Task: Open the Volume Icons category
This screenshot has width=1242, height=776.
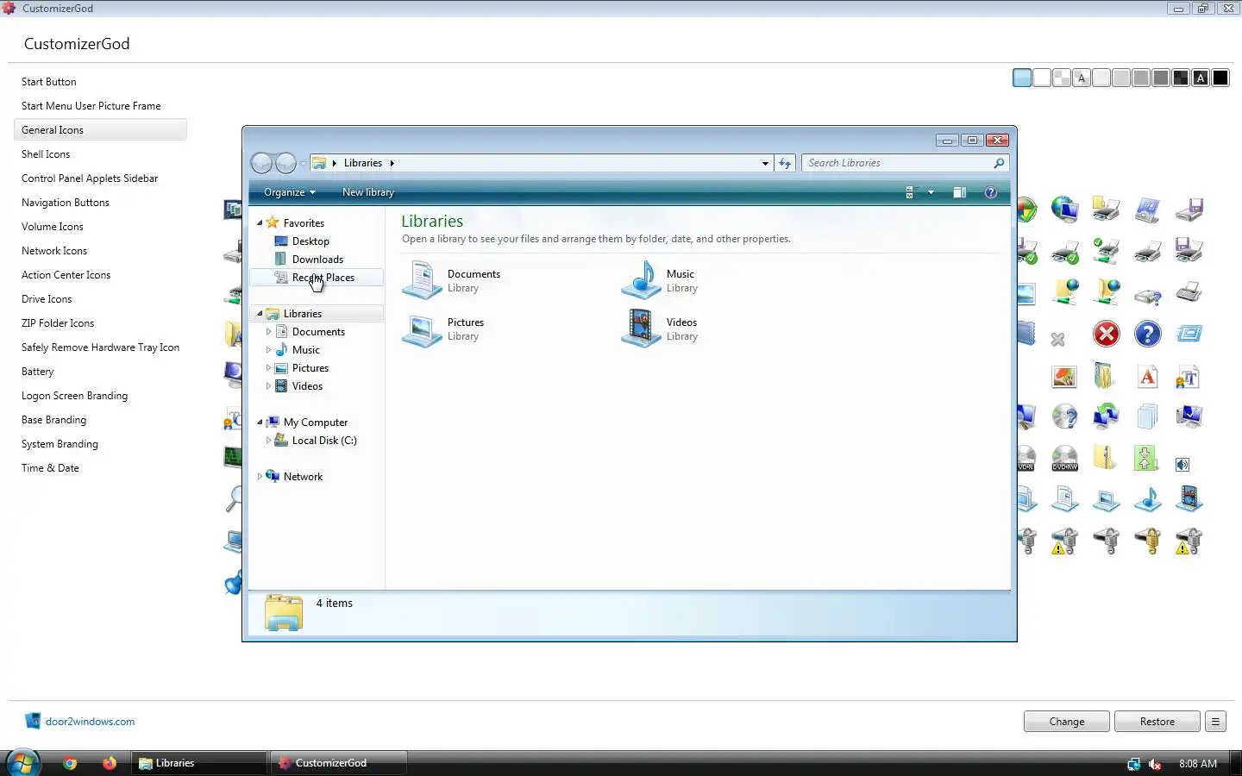Action: point(53,227)
